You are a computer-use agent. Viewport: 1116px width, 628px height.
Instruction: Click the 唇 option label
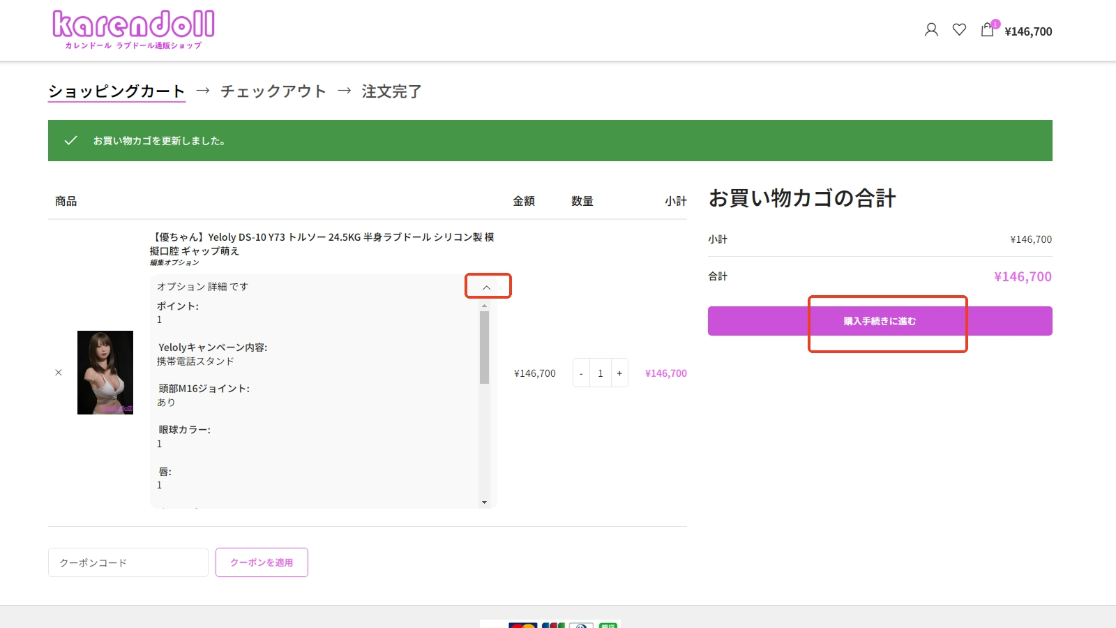point(165,472)
